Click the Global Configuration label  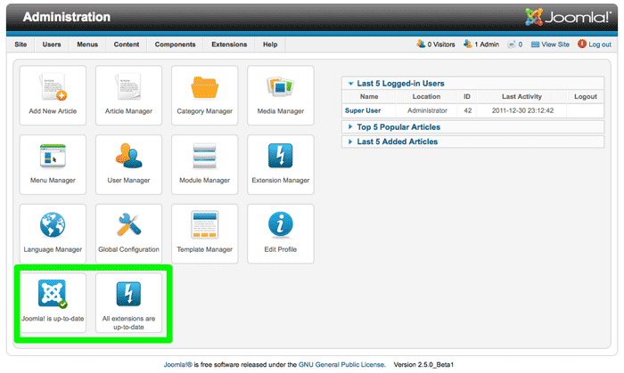128,249
